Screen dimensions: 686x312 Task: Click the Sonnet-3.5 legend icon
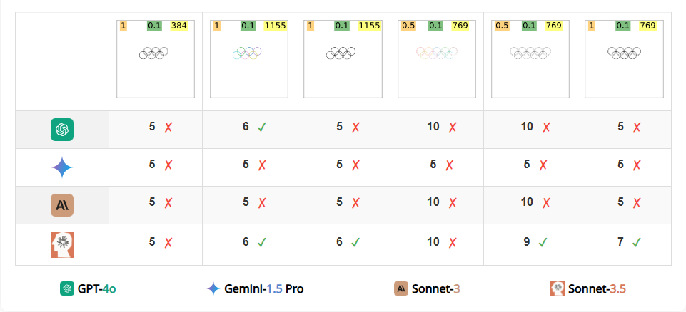pos(558,288)
